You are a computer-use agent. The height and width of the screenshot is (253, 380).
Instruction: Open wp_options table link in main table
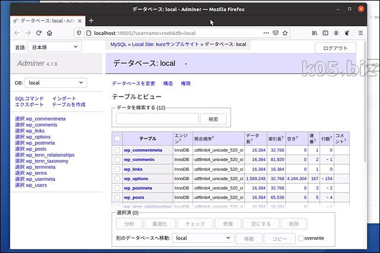(136, 179)
